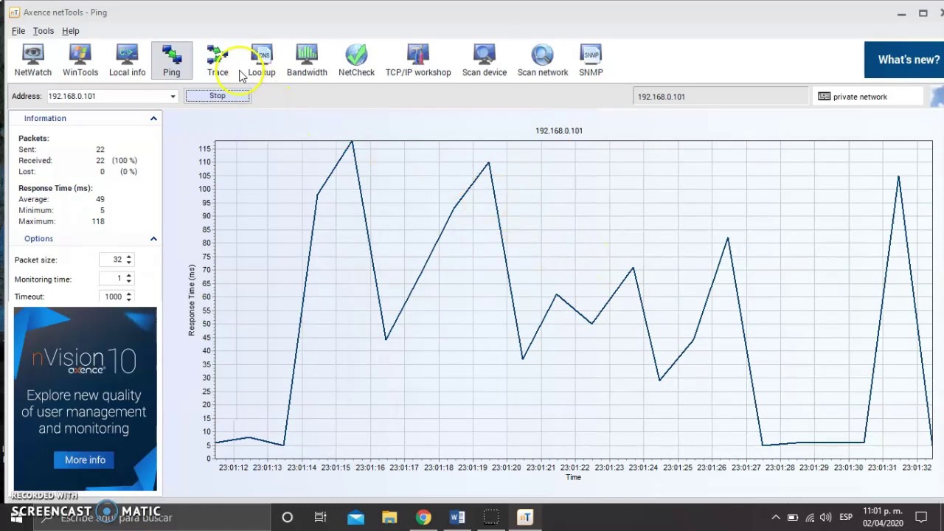The width and height of the screenshot is (944, 531).
Task: Open the NetWatch tool
Action: (32, 60)
